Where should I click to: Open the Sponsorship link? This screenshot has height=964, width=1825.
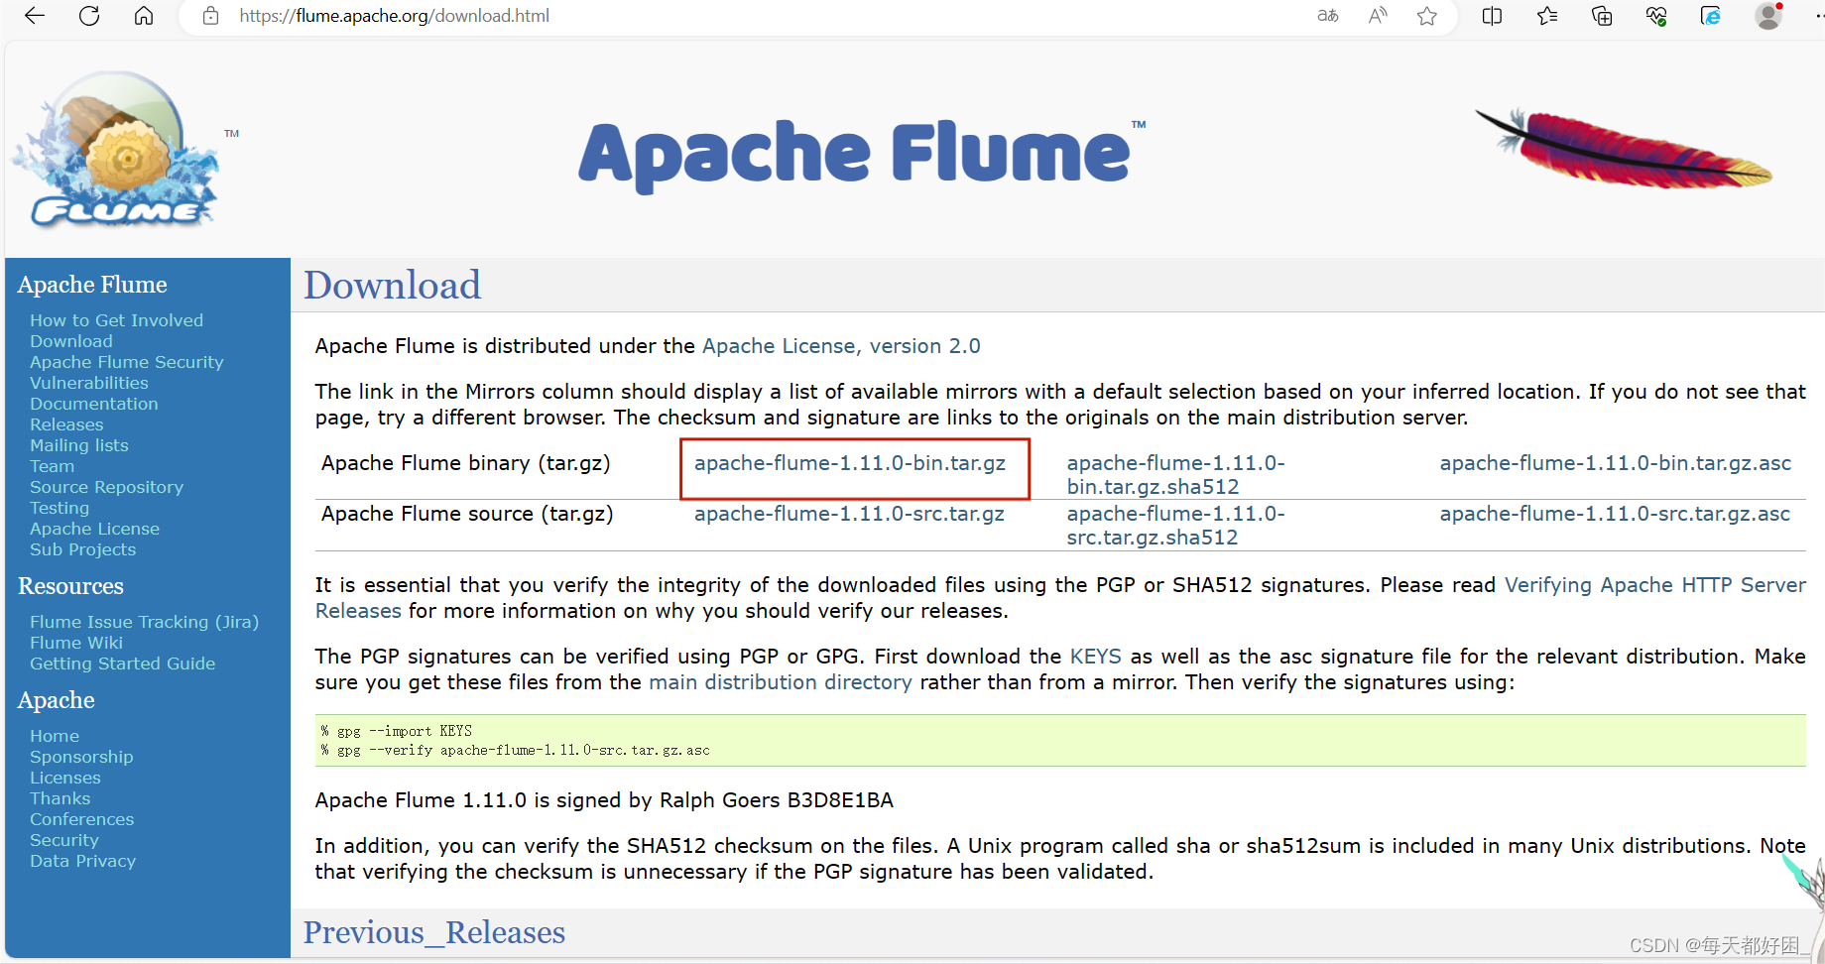pyautogui.click(x=81, y=757)
